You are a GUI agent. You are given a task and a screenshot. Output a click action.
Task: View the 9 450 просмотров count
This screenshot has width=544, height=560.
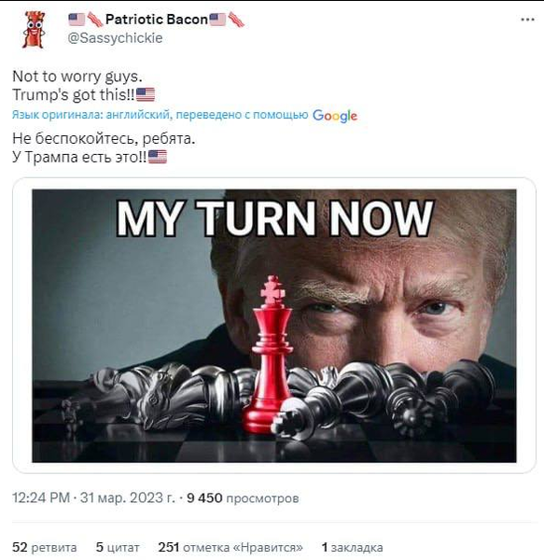[x=243, y=497]
